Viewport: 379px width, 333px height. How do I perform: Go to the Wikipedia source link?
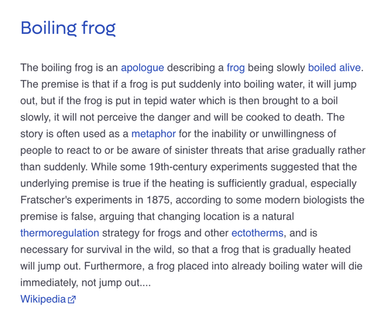(x=43, y=299)
